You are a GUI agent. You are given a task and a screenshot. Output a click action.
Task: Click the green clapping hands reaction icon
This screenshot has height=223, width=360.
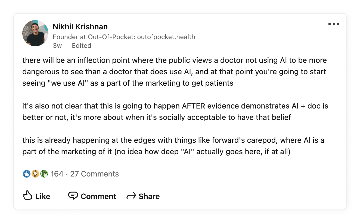(x=44, y=174)
